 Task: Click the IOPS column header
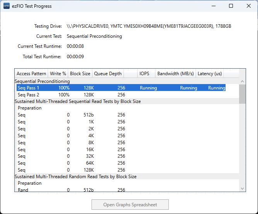pyautogui.click(x=146, y=74)
